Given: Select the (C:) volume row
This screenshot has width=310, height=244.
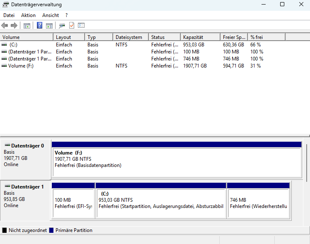Looking at the screenshot, I should tap(143, 45).
